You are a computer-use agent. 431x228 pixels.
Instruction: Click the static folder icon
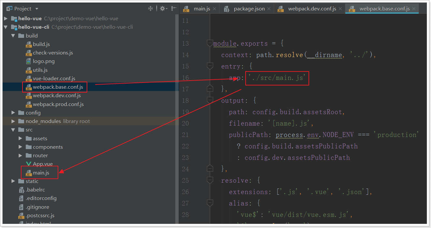coord(21,181)
